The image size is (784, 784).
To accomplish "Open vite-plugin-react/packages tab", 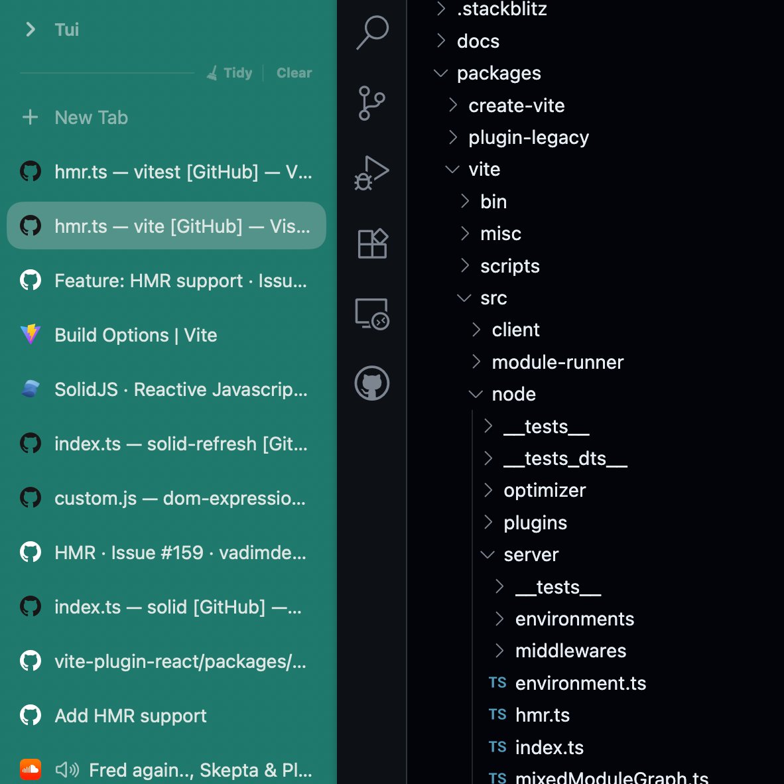I will pos(166,661).
